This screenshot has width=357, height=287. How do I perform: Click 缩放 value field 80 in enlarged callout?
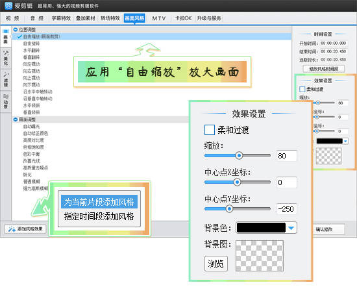287,156
